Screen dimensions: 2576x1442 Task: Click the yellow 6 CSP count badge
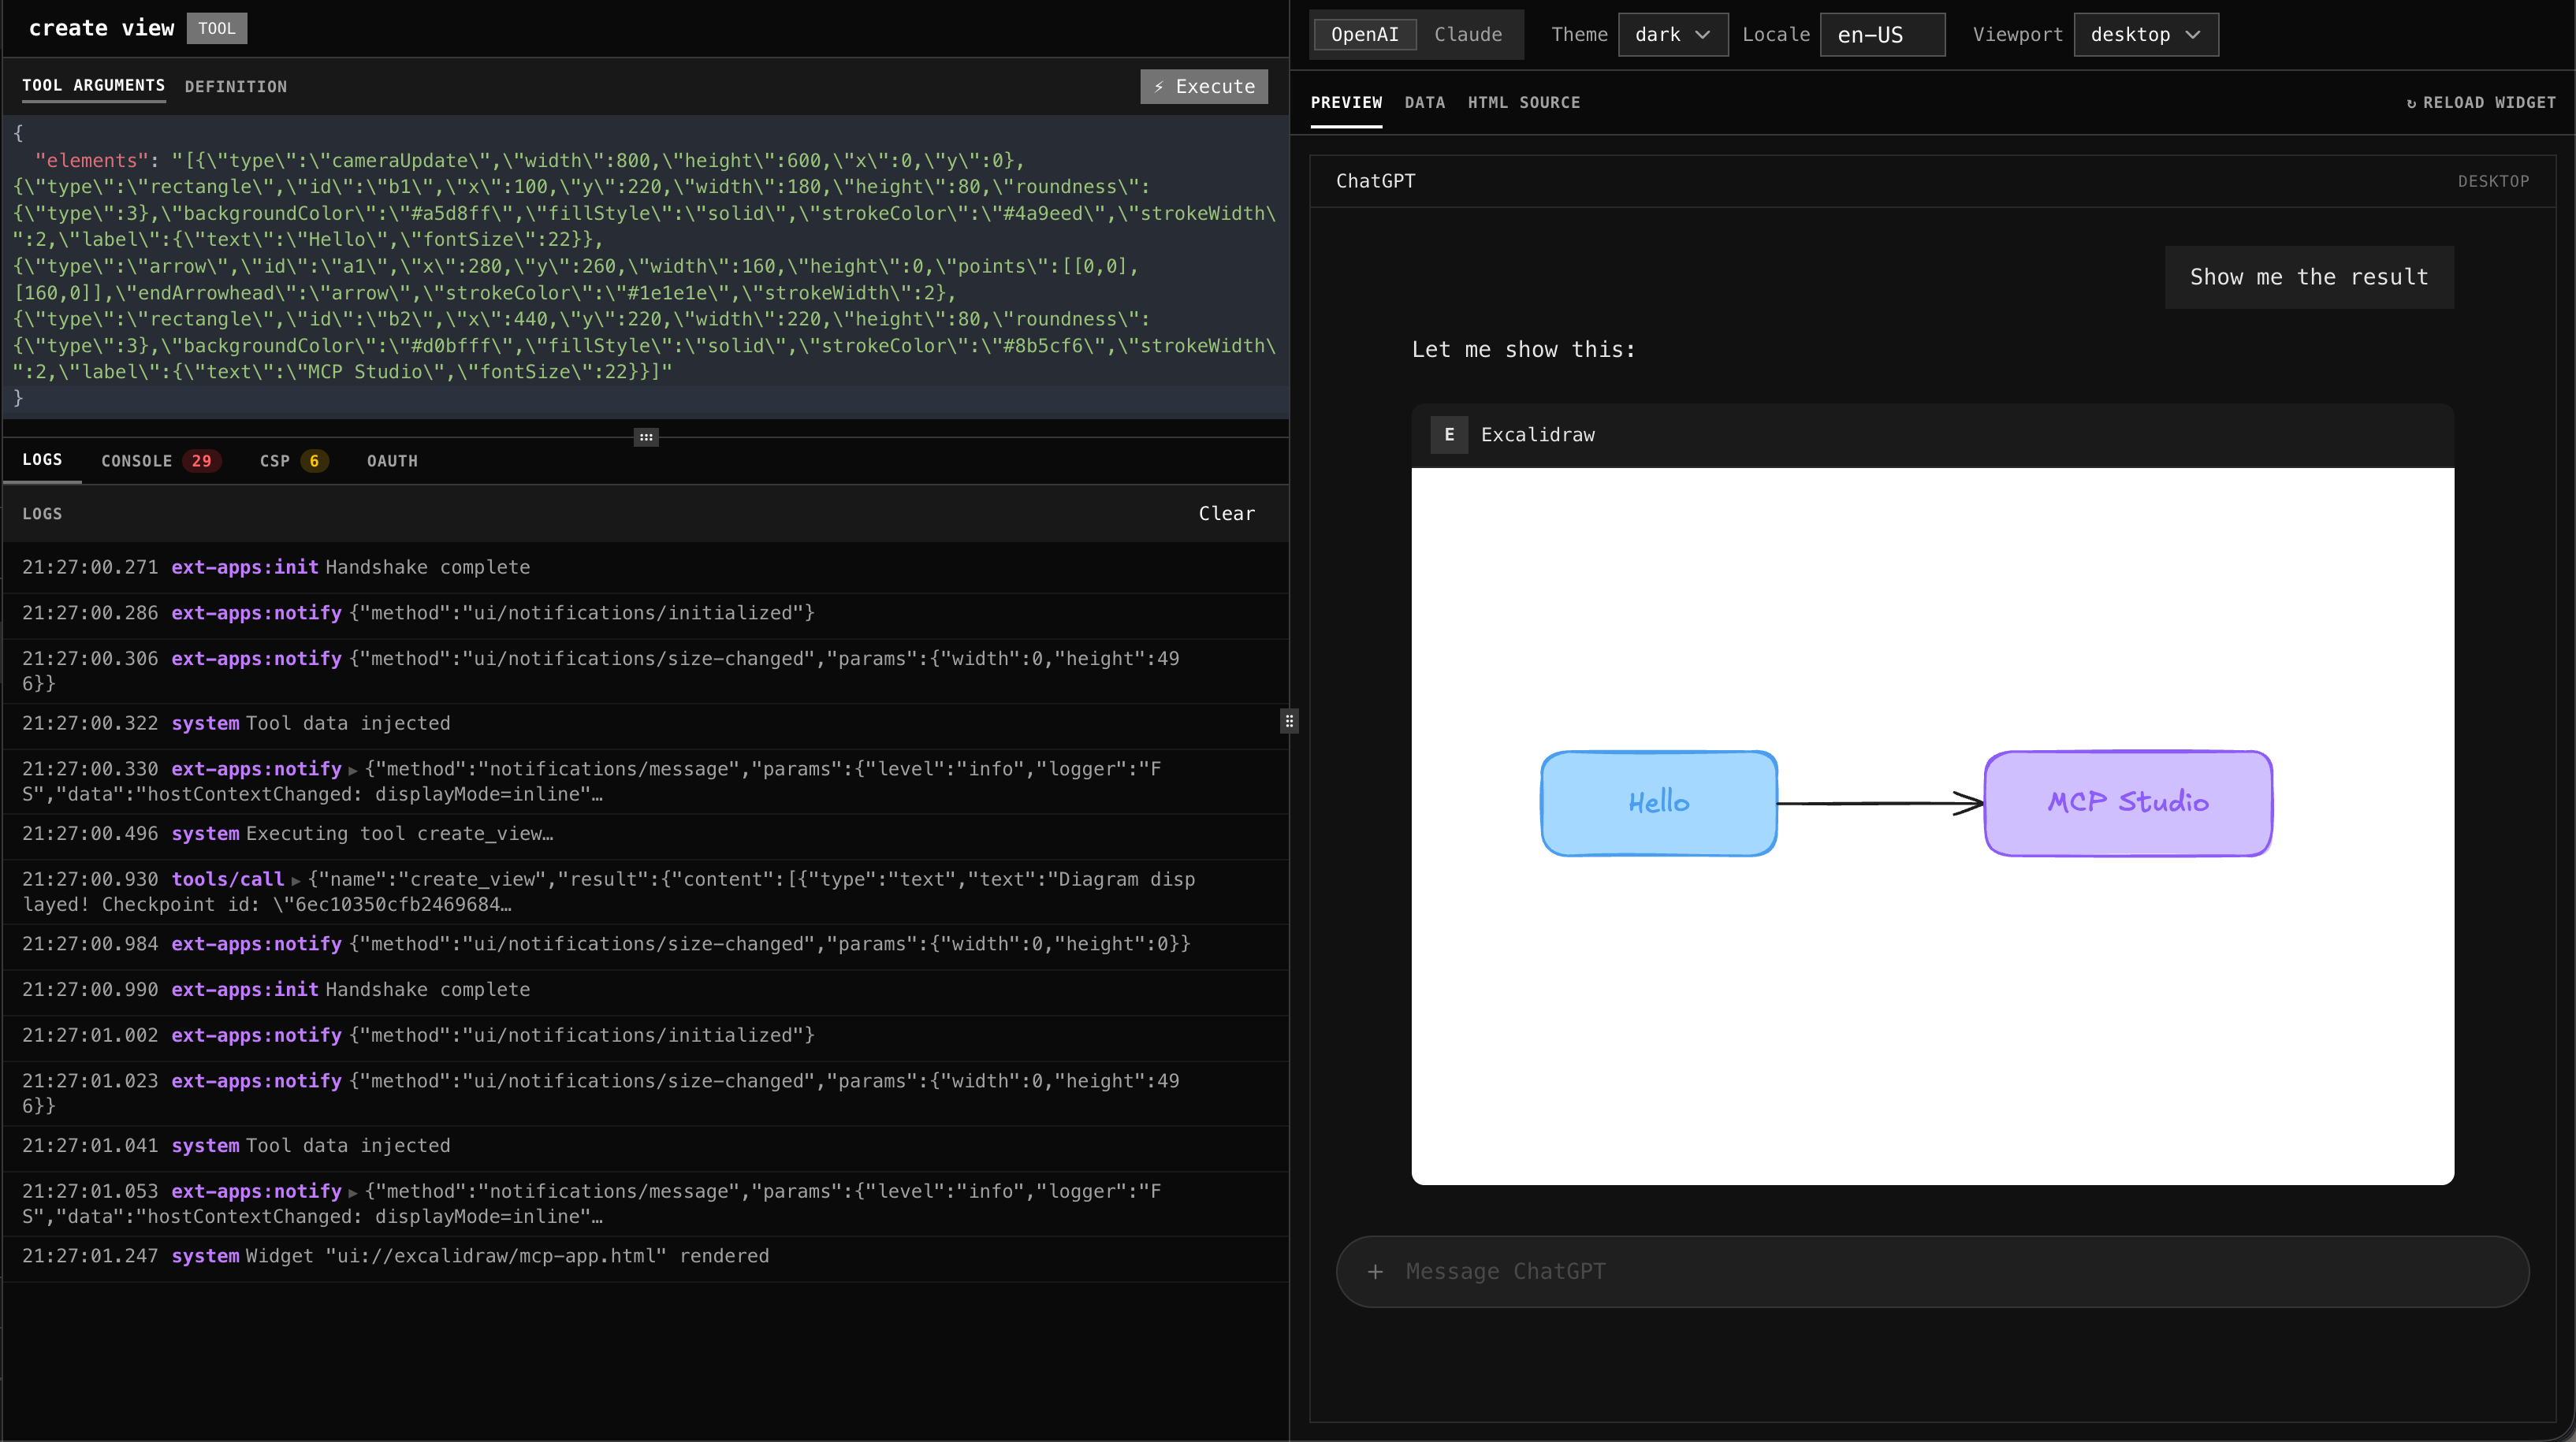pos(314,461)
